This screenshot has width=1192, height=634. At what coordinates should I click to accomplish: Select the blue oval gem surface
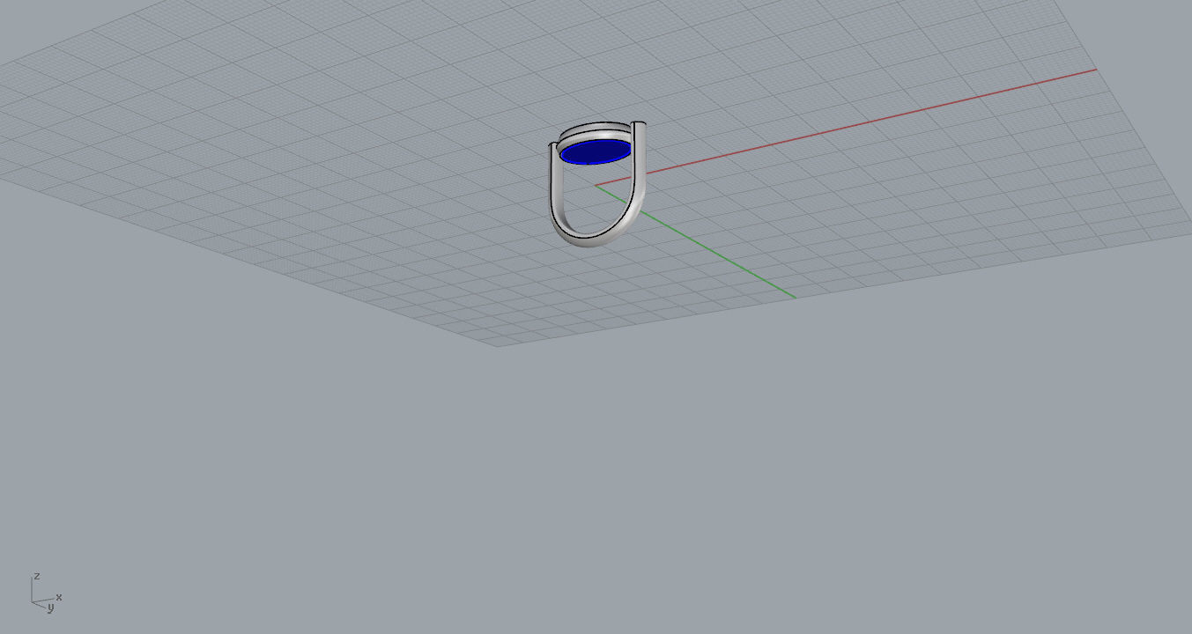[596, 152]
